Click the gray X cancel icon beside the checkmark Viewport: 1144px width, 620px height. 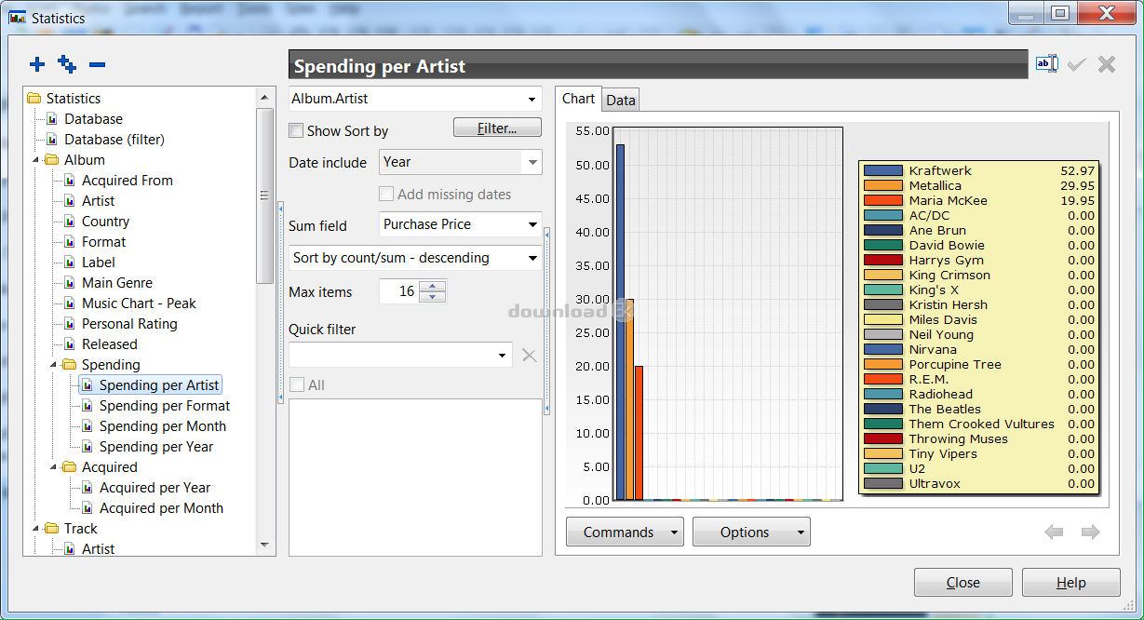coord(1107,64)
